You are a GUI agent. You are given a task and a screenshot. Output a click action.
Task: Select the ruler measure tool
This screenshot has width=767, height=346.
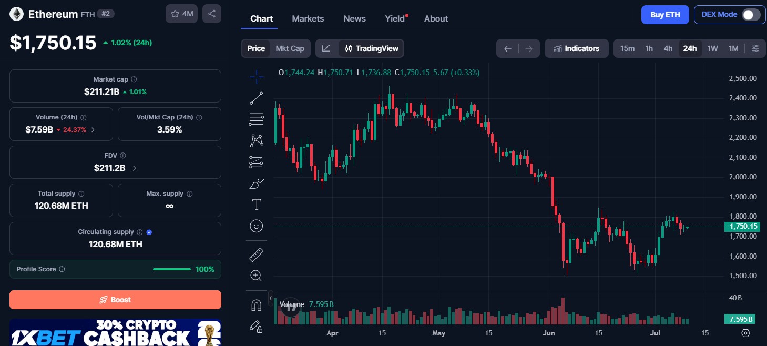[257, 255]
